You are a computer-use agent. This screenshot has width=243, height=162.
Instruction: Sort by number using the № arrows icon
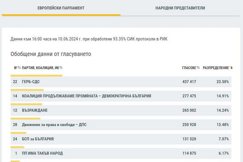tap(19, 68)
